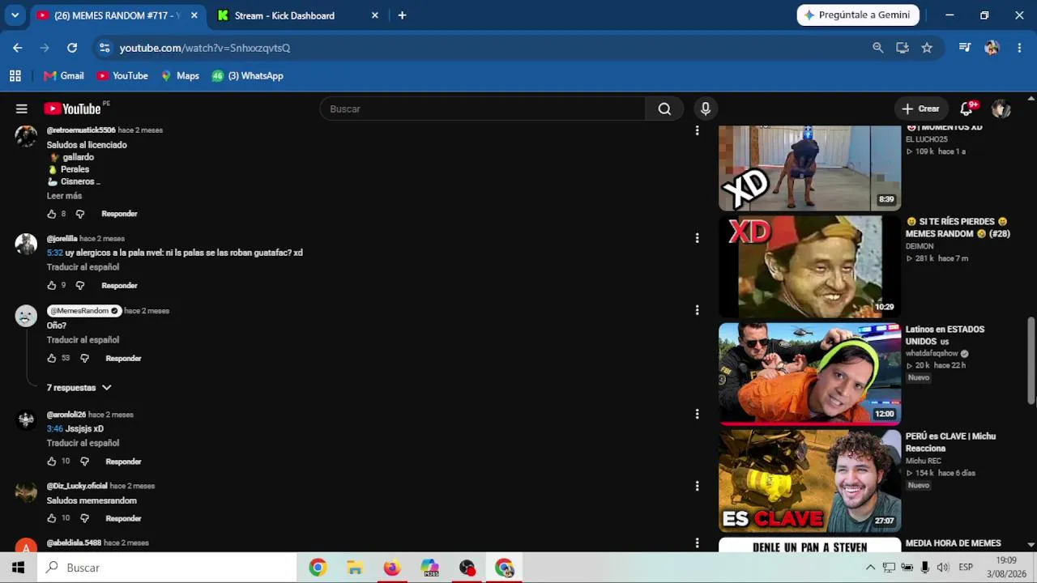Image resolution: width=1037 pixels, height=583 pixels.
Task: Reply to @jorelilla's comment
Action: (119, 286)
